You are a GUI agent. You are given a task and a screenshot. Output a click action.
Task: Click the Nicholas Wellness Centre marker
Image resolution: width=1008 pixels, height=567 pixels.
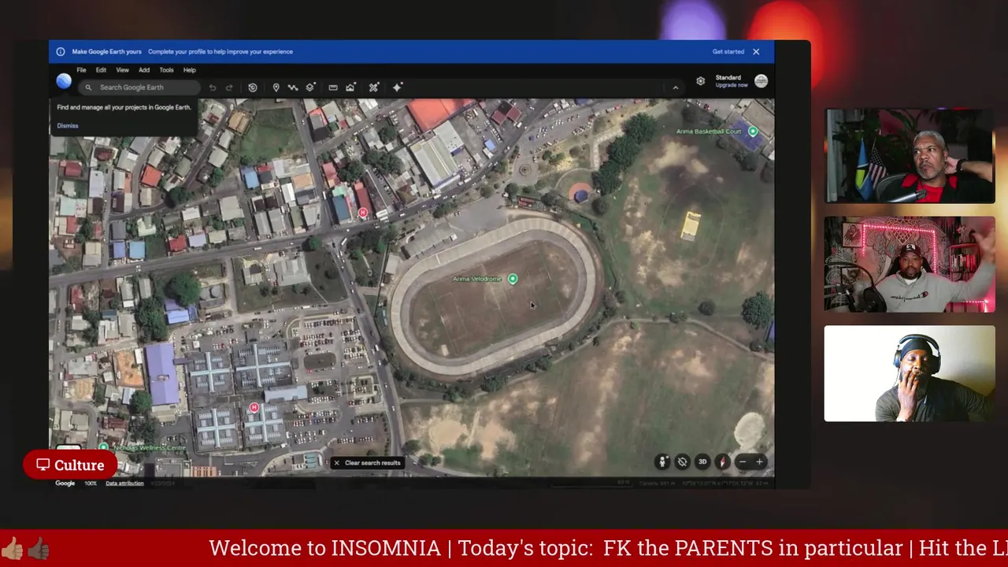click(103, 447)
